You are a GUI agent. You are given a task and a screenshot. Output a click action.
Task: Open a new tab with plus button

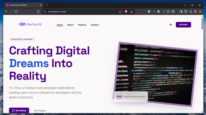pyautogui.click(x=47, y=5)
